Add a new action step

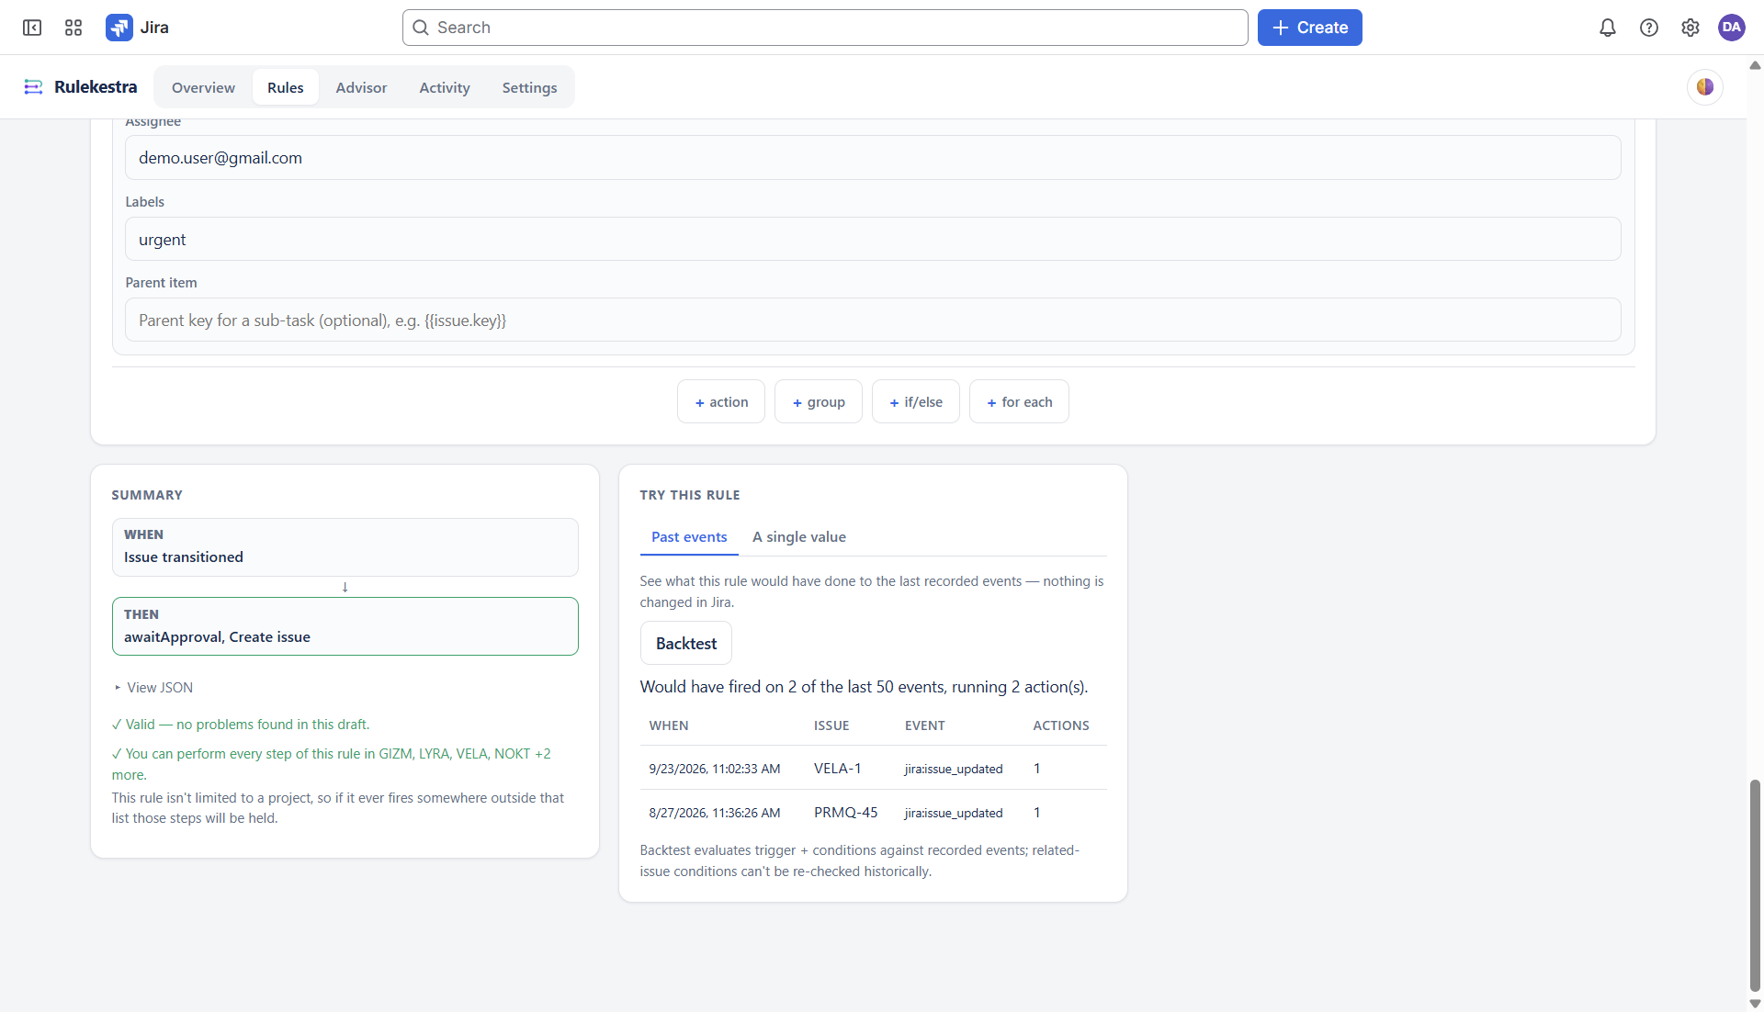pos(721,401)
